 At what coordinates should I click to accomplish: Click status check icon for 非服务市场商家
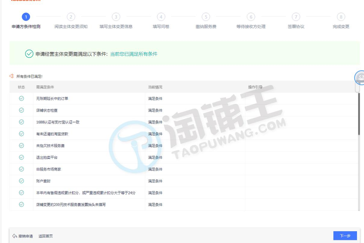click(x=21, y=169)
